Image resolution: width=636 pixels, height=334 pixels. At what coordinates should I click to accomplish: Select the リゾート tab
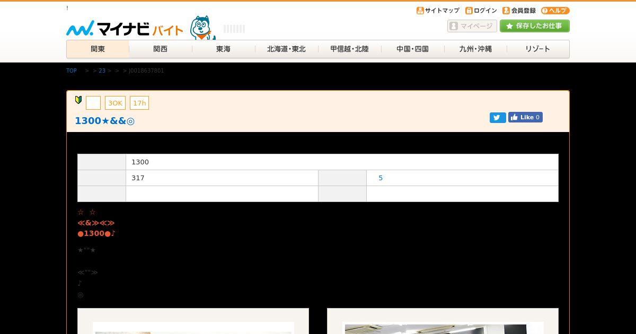click(x=538, y=49)
